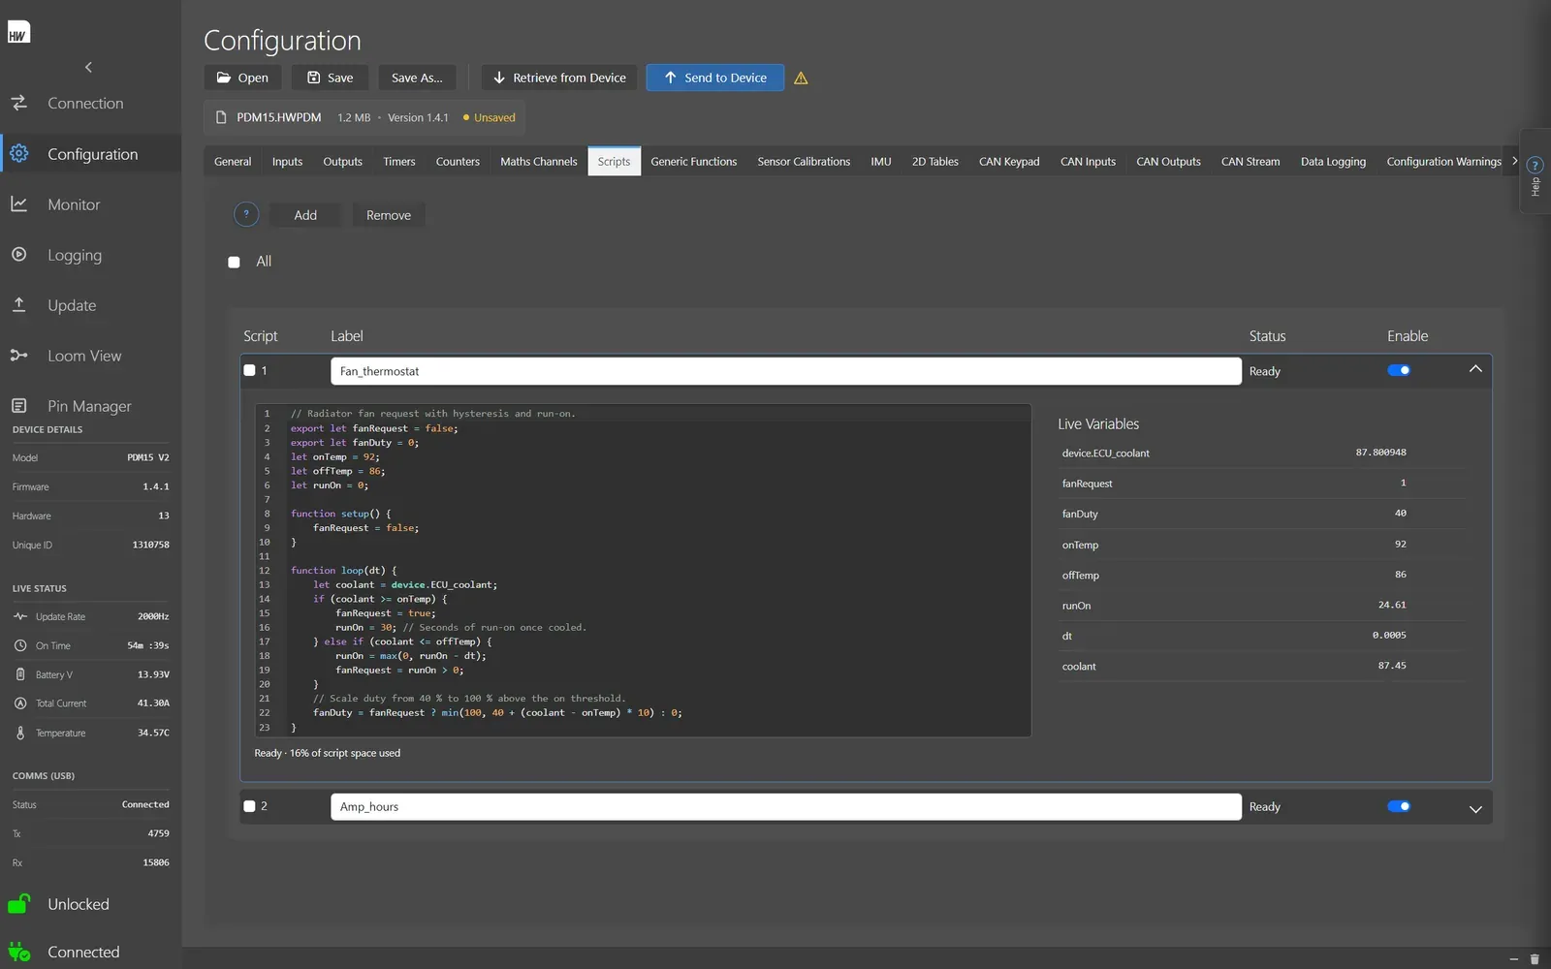The width and height of the screenshot is (1551, 969).
Task: Open the 2D Tables tab
Action: click(934, 162)
